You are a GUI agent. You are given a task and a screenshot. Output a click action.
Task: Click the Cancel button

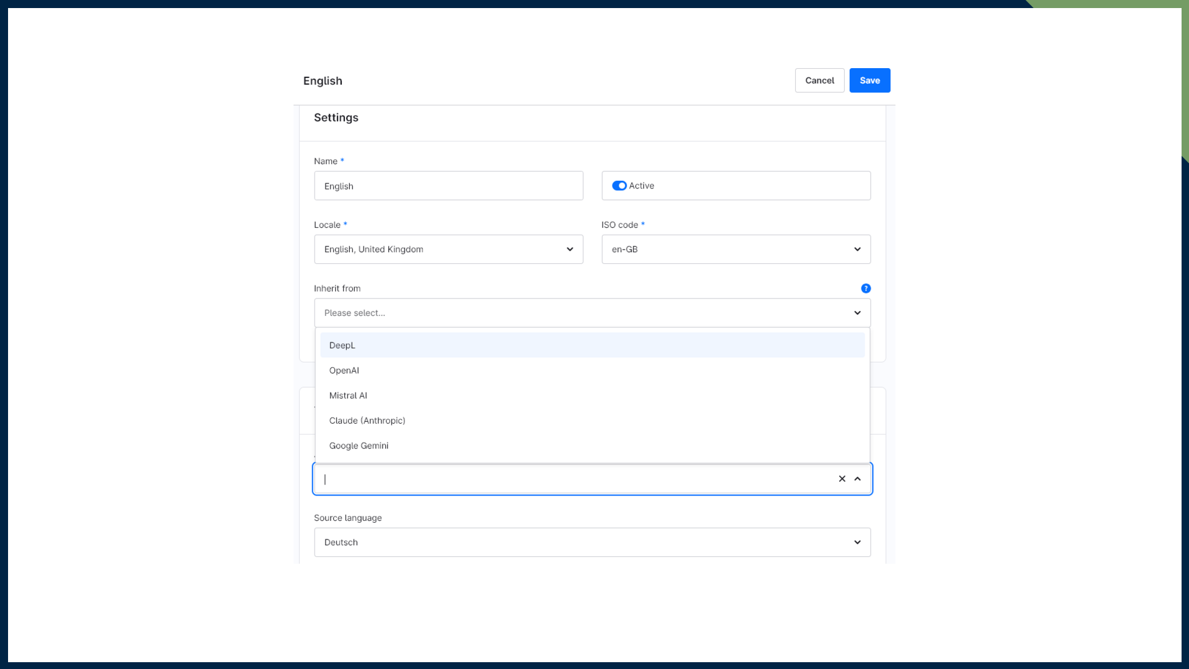(819, 81)
